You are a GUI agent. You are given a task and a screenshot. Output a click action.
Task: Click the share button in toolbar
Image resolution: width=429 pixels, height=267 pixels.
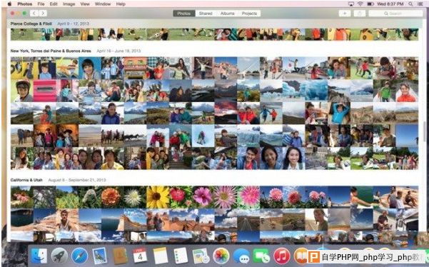pyautogui.click(x=360, y=14)
